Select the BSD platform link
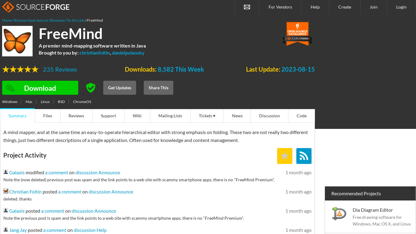The width and height of the screenshot is (416, 234). pos(61,102)
